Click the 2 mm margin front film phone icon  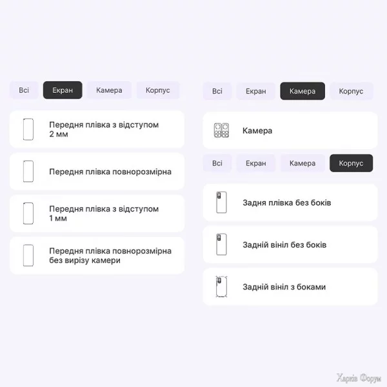[28, 129]
